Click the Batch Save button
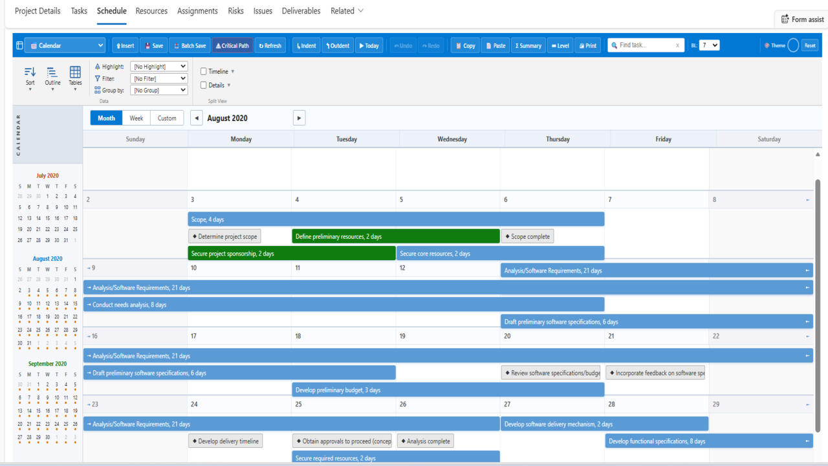The height and width of the screenshot is (466, 828). [190, 46]
